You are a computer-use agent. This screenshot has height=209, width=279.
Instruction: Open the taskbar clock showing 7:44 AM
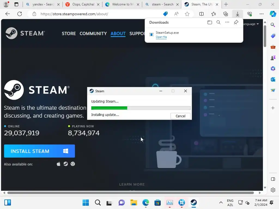click(261, 202)
